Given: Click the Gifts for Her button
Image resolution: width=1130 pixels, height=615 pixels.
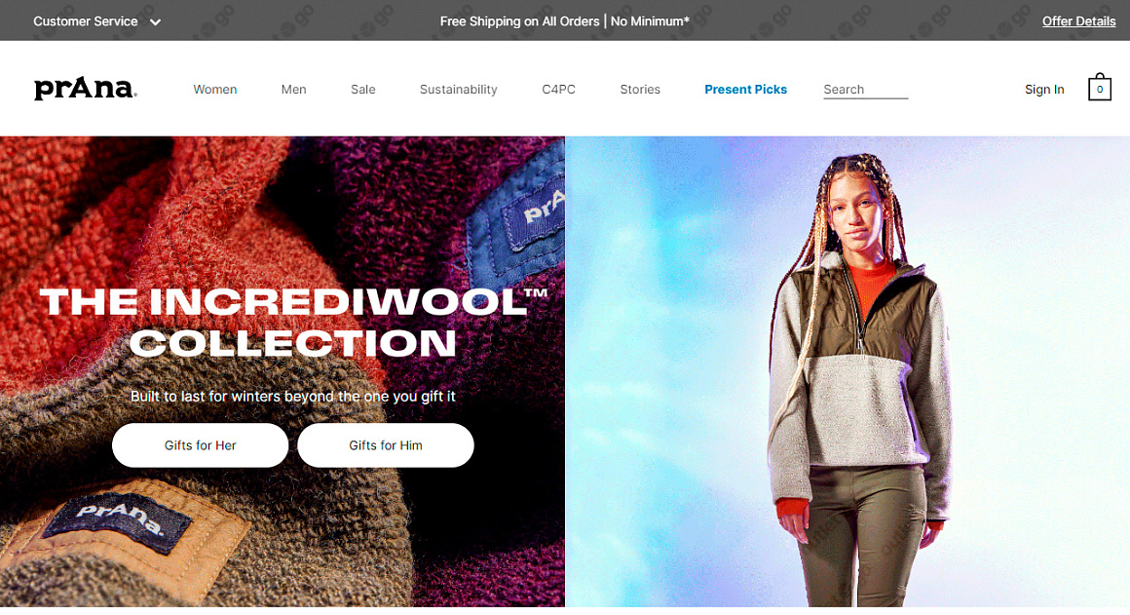Looking at the screenshot, I should tap(201, 444).
